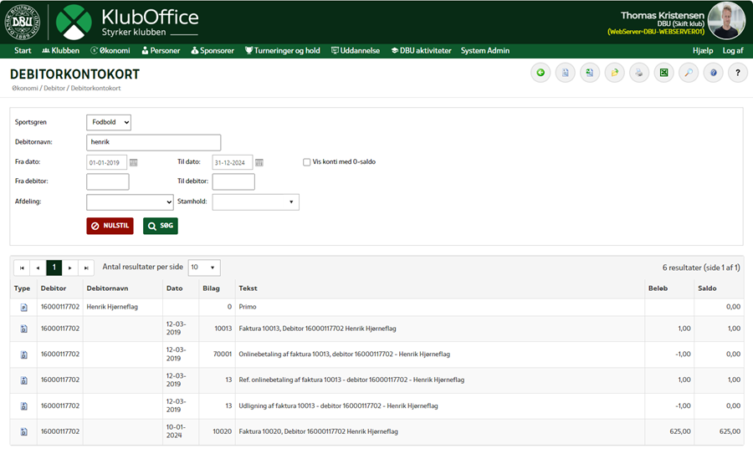Click the Hjælp link
This screenshot has width=753, height=469.
(703, 51)
